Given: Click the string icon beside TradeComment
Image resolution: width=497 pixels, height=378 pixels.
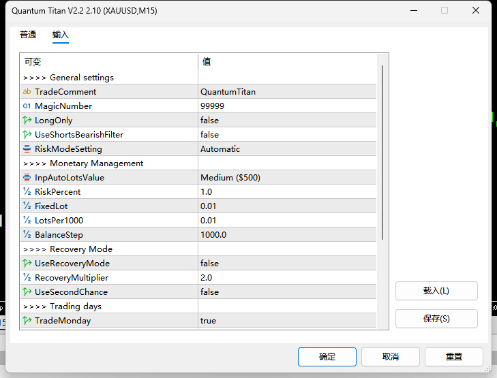Looking at the screenshot, I should click(27, 91).
